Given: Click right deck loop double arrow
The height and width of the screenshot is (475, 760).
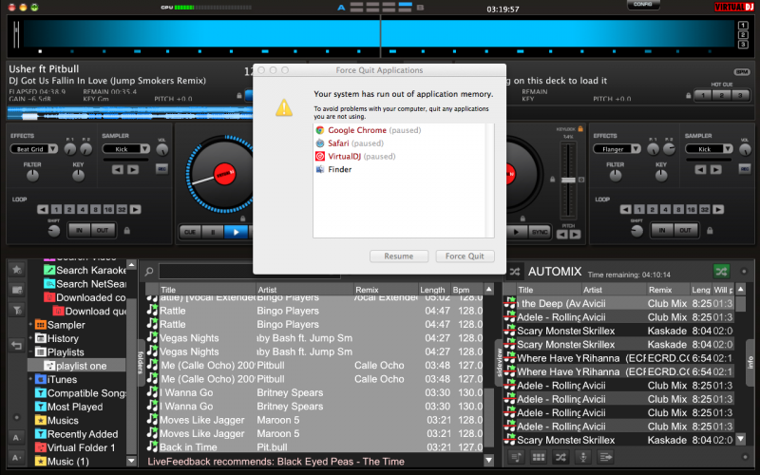Looking at the screenshot, I should tap(718, 209).
